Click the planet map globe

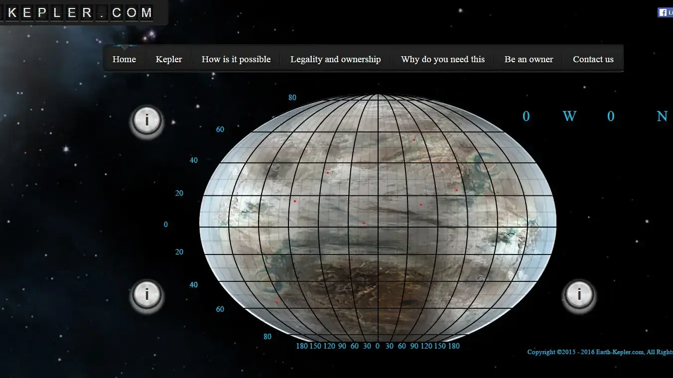tap(378, 217)
